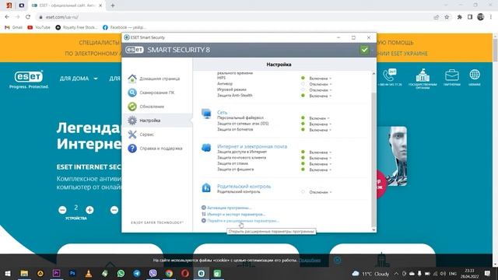Image resolution: width=498 pixels, height=280 pixels.
Task: Open HIPS Включена dropdown
Action: 320,78
